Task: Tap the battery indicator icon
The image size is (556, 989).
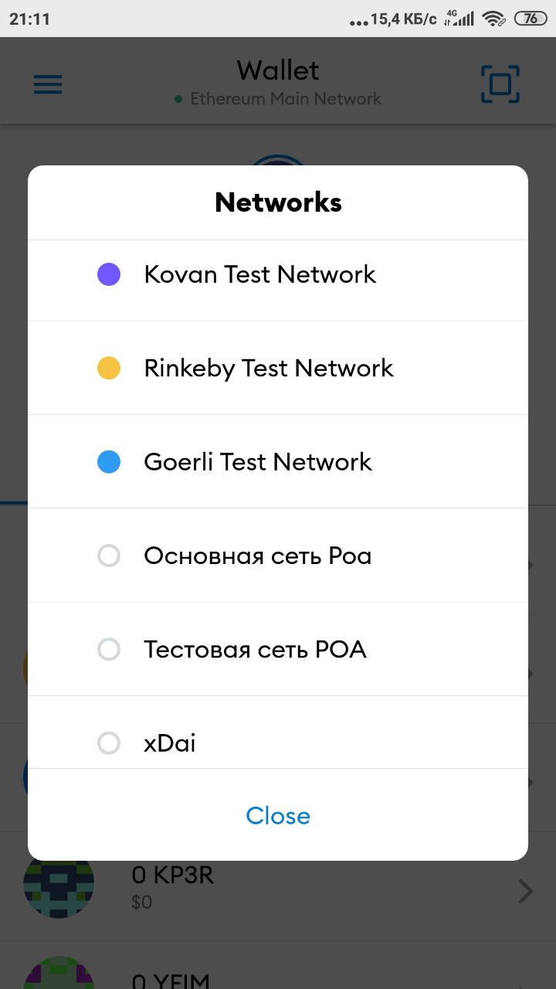Action: (x=531, y=19)
